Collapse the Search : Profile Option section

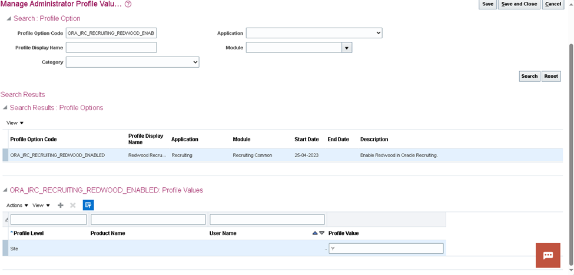(x=8, y=19)
